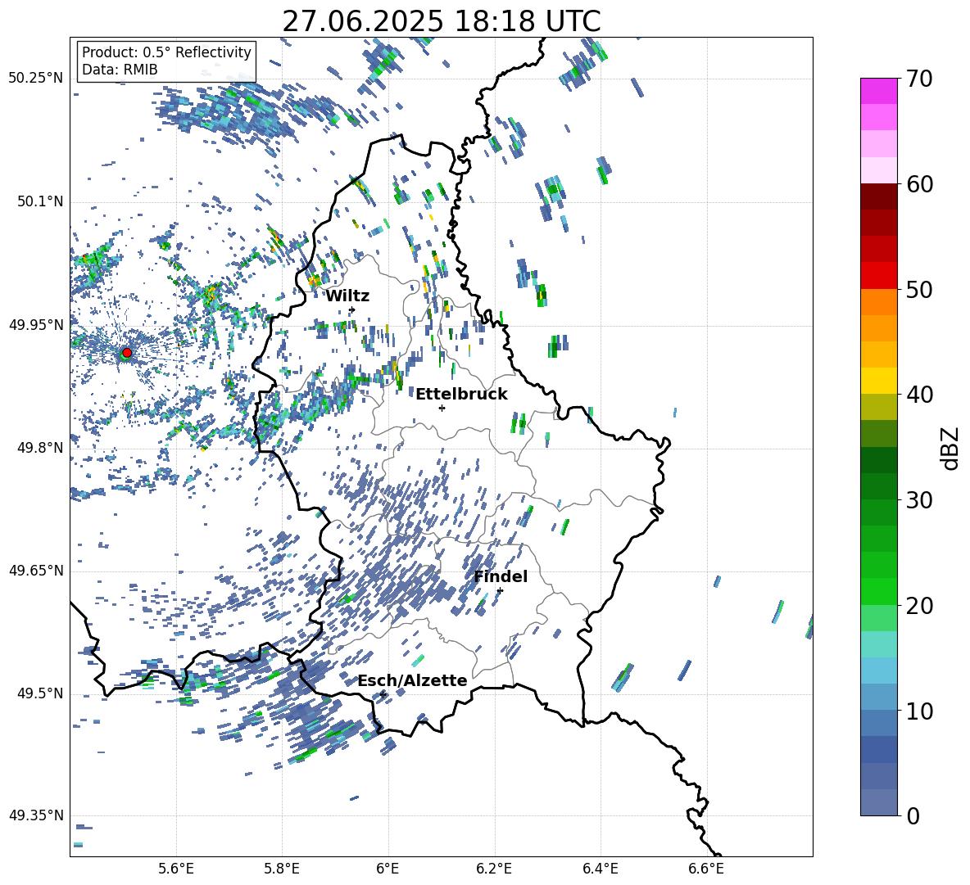Click the yellow colorbar segment at 40

878,381
